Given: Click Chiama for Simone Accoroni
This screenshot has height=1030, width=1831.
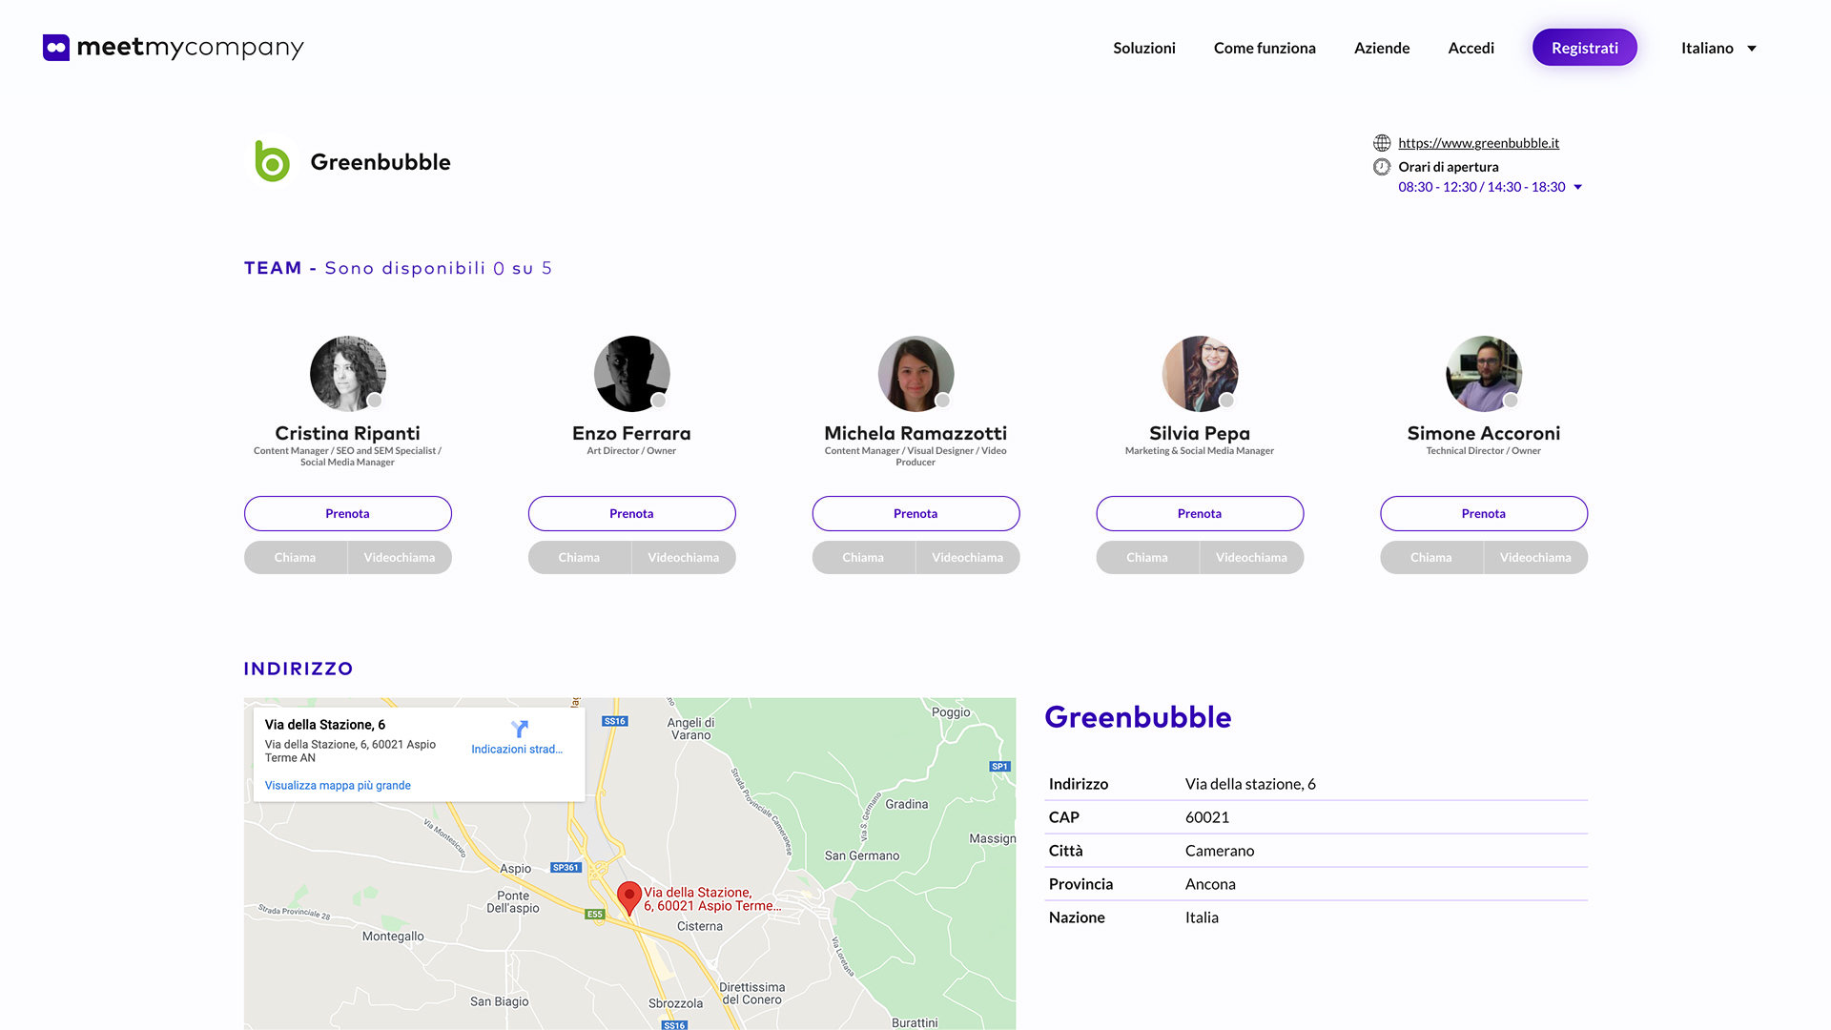Looking at the screenshot, I should 1432,558.
